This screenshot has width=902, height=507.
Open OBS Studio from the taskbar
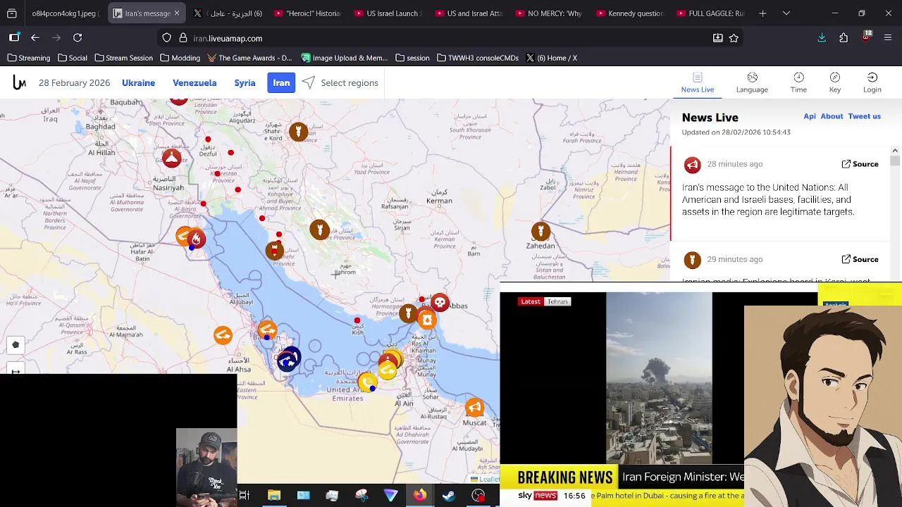[x=478, y=496]
